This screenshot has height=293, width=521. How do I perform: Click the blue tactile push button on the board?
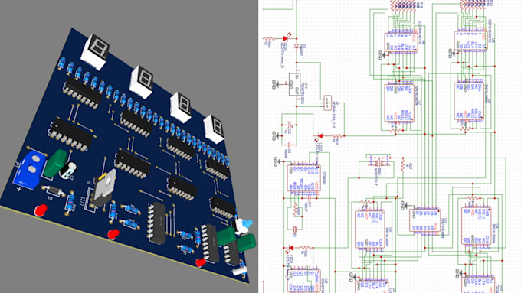pyautogui.click(x=244, y=226)
